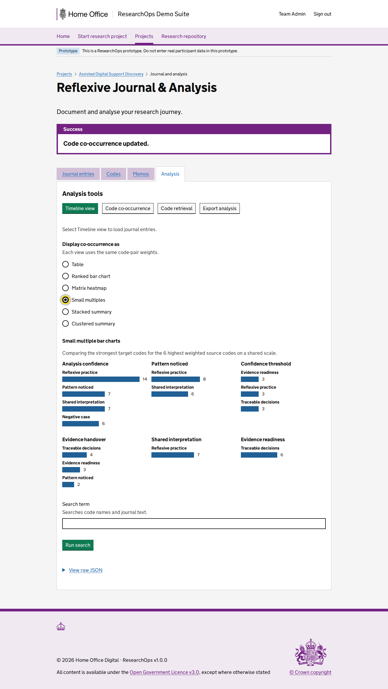Select the Matrix heatmap option
Screen dimensions: 388x689
click(65, 288)
